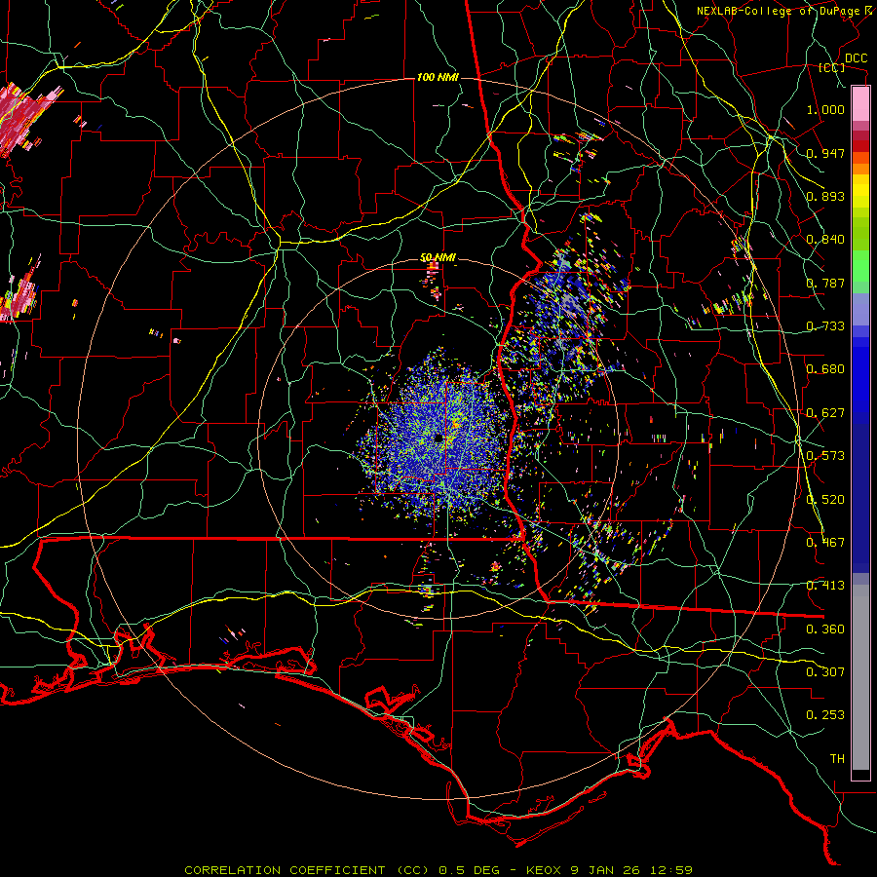Select the 0.627 legend value

825,413
